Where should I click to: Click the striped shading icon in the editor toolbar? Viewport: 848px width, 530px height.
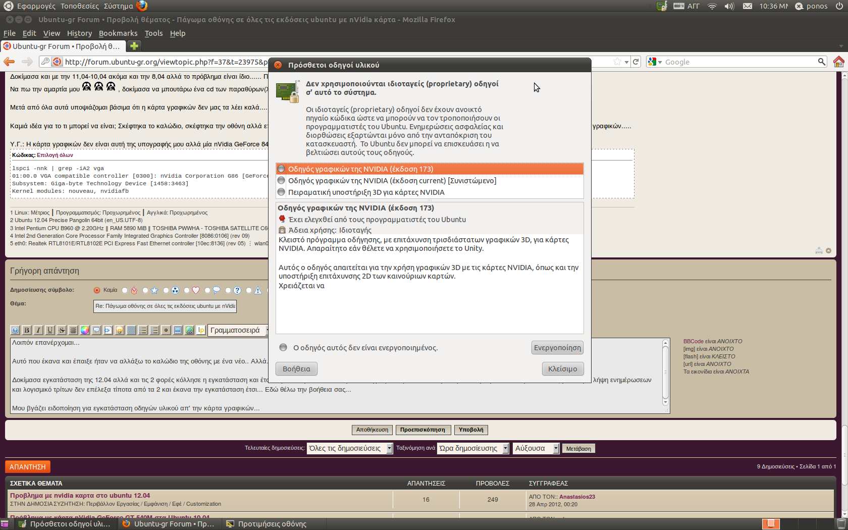click(x=131, y=330)
